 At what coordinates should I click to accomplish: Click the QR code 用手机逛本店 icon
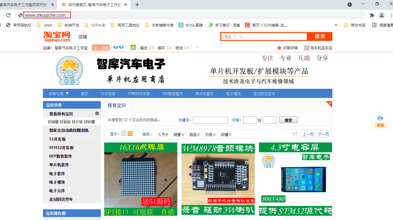click(307, 48)
